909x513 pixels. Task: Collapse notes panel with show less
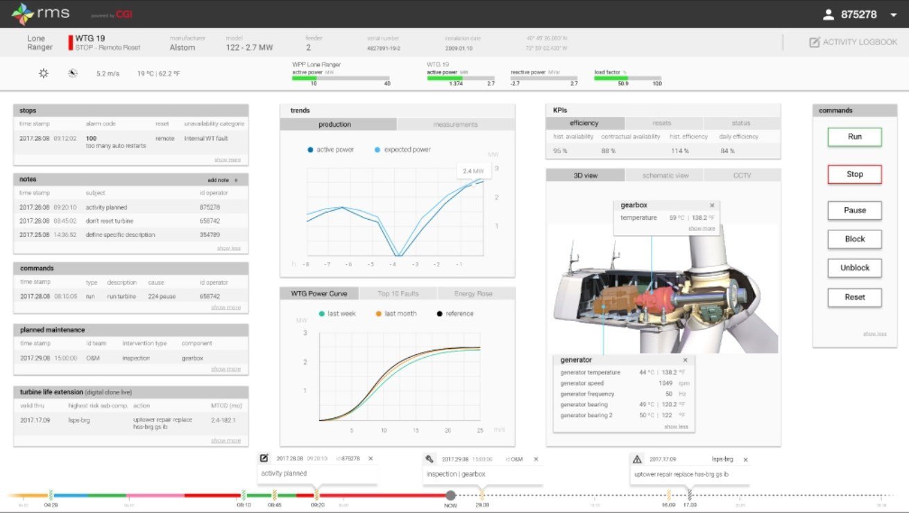(228, 248)
